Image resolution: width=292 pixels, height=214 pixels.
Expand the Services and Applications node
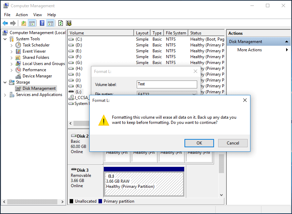pyautogui.click(x=4, y=94)
